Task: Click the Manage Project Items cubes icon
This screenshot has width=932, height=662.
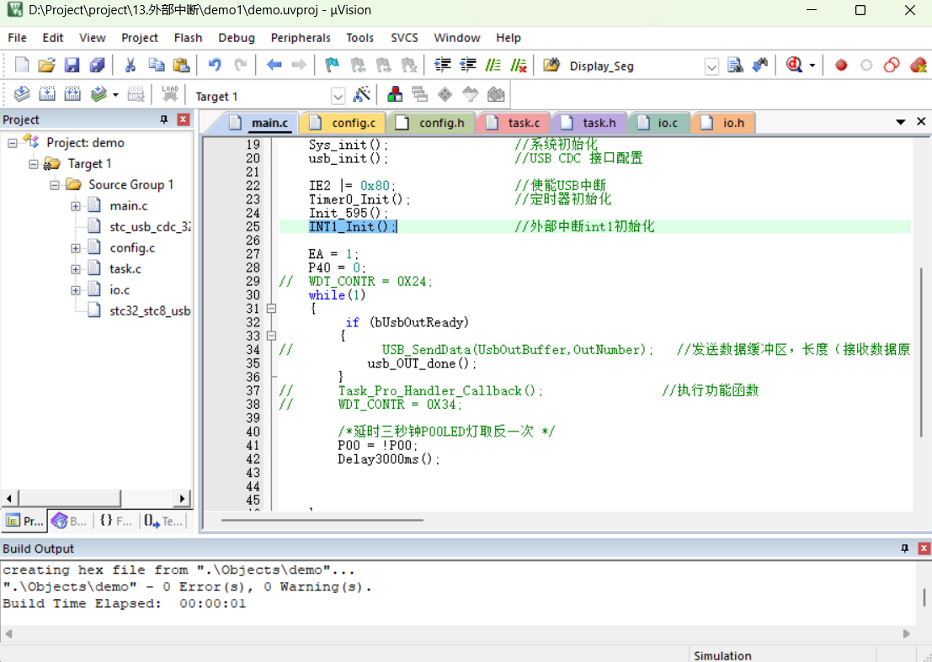Action: point(394,95)
